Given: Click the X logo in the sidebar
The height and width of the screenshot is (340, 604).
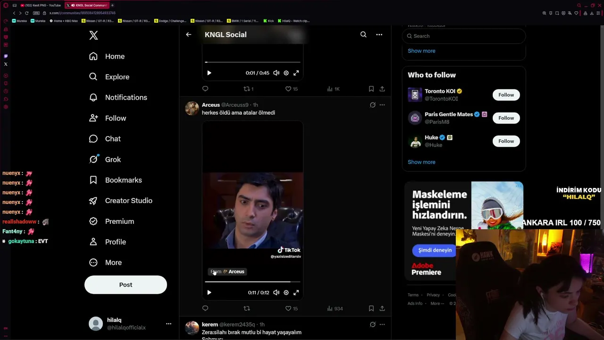Looking at the screenshot, I should (93, 35).
